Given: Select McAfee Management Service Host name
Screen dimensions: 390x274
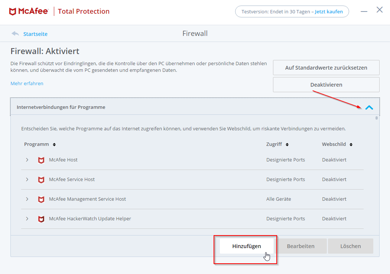Looking at the screenshot, I should (x=87, y=199).
